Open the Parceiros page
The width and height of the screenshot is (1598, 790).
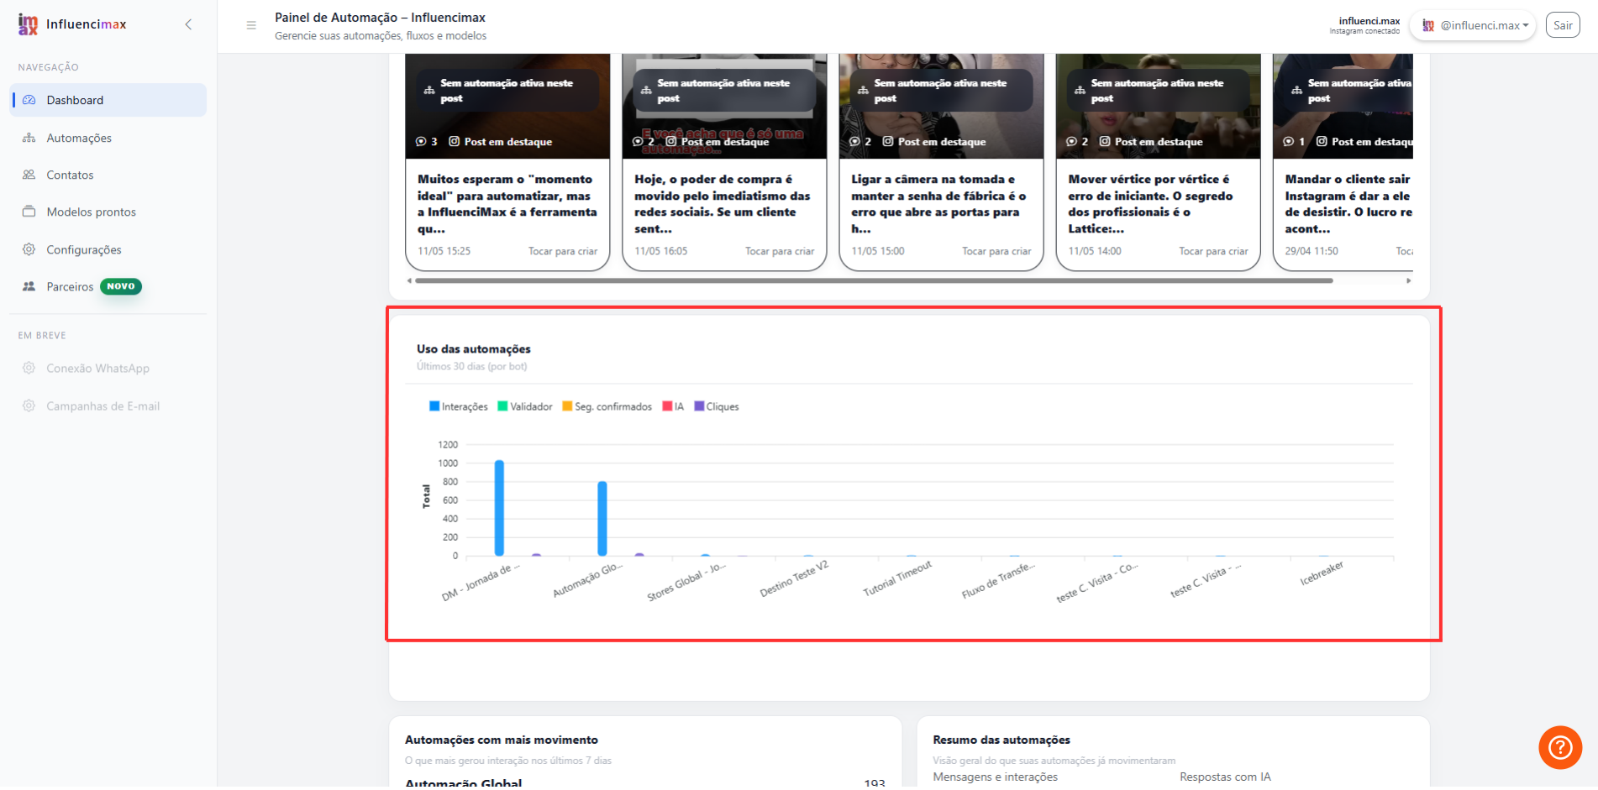[70, 286]
